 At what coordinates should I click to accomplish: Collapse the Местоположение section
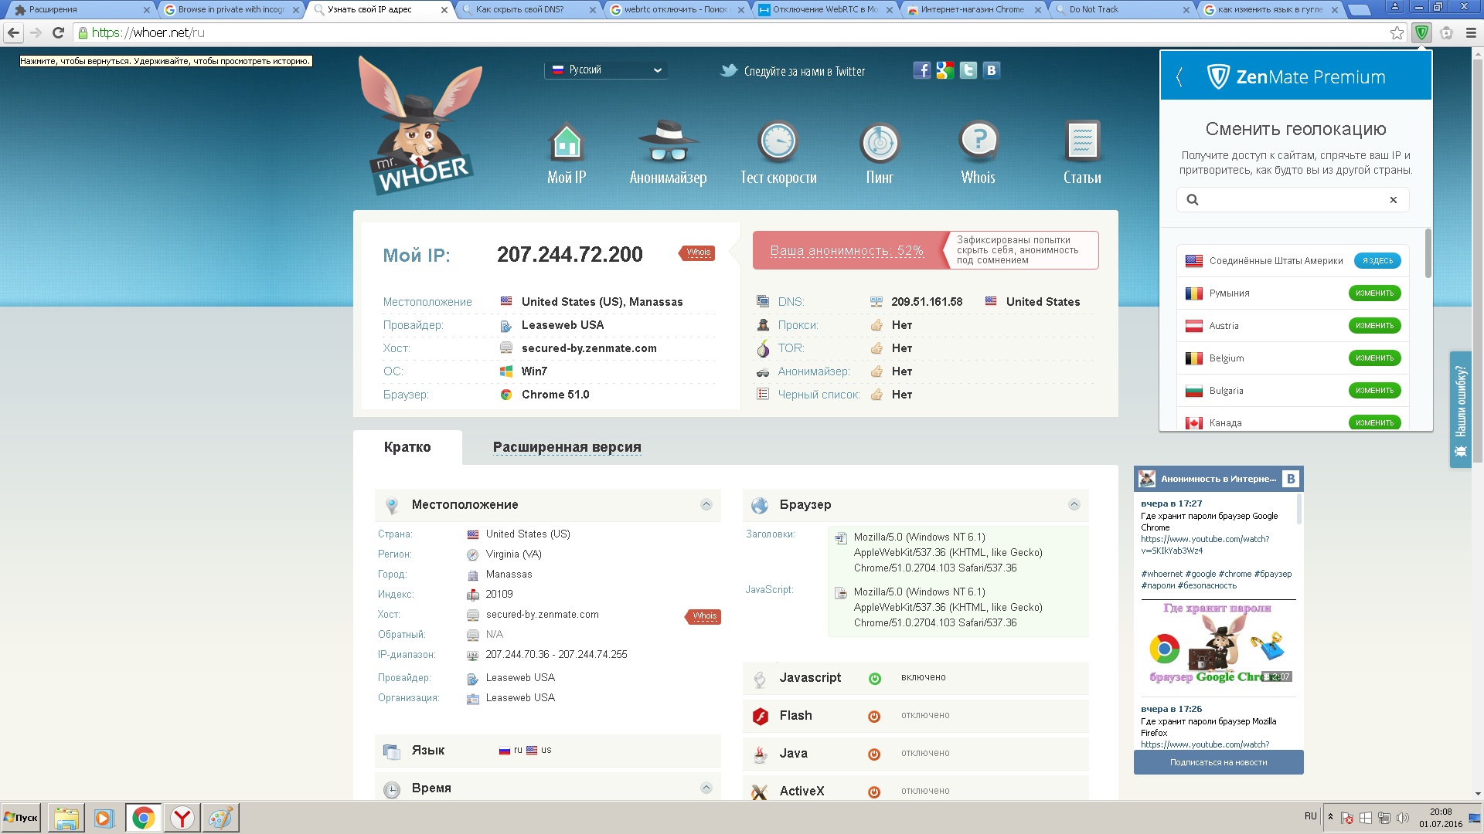coord(706,504)
